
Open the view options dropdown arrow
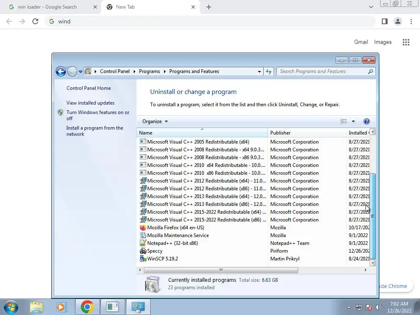click(353, 121)
